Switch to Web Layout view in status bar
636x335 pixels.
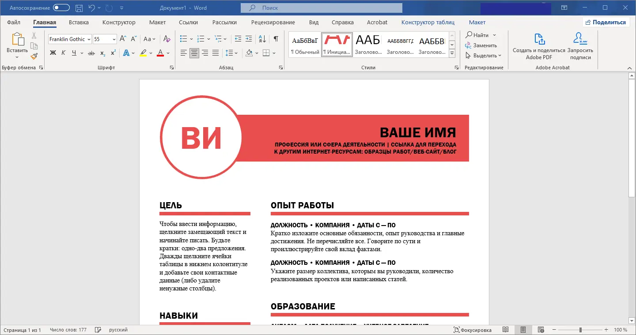(541, 330)
